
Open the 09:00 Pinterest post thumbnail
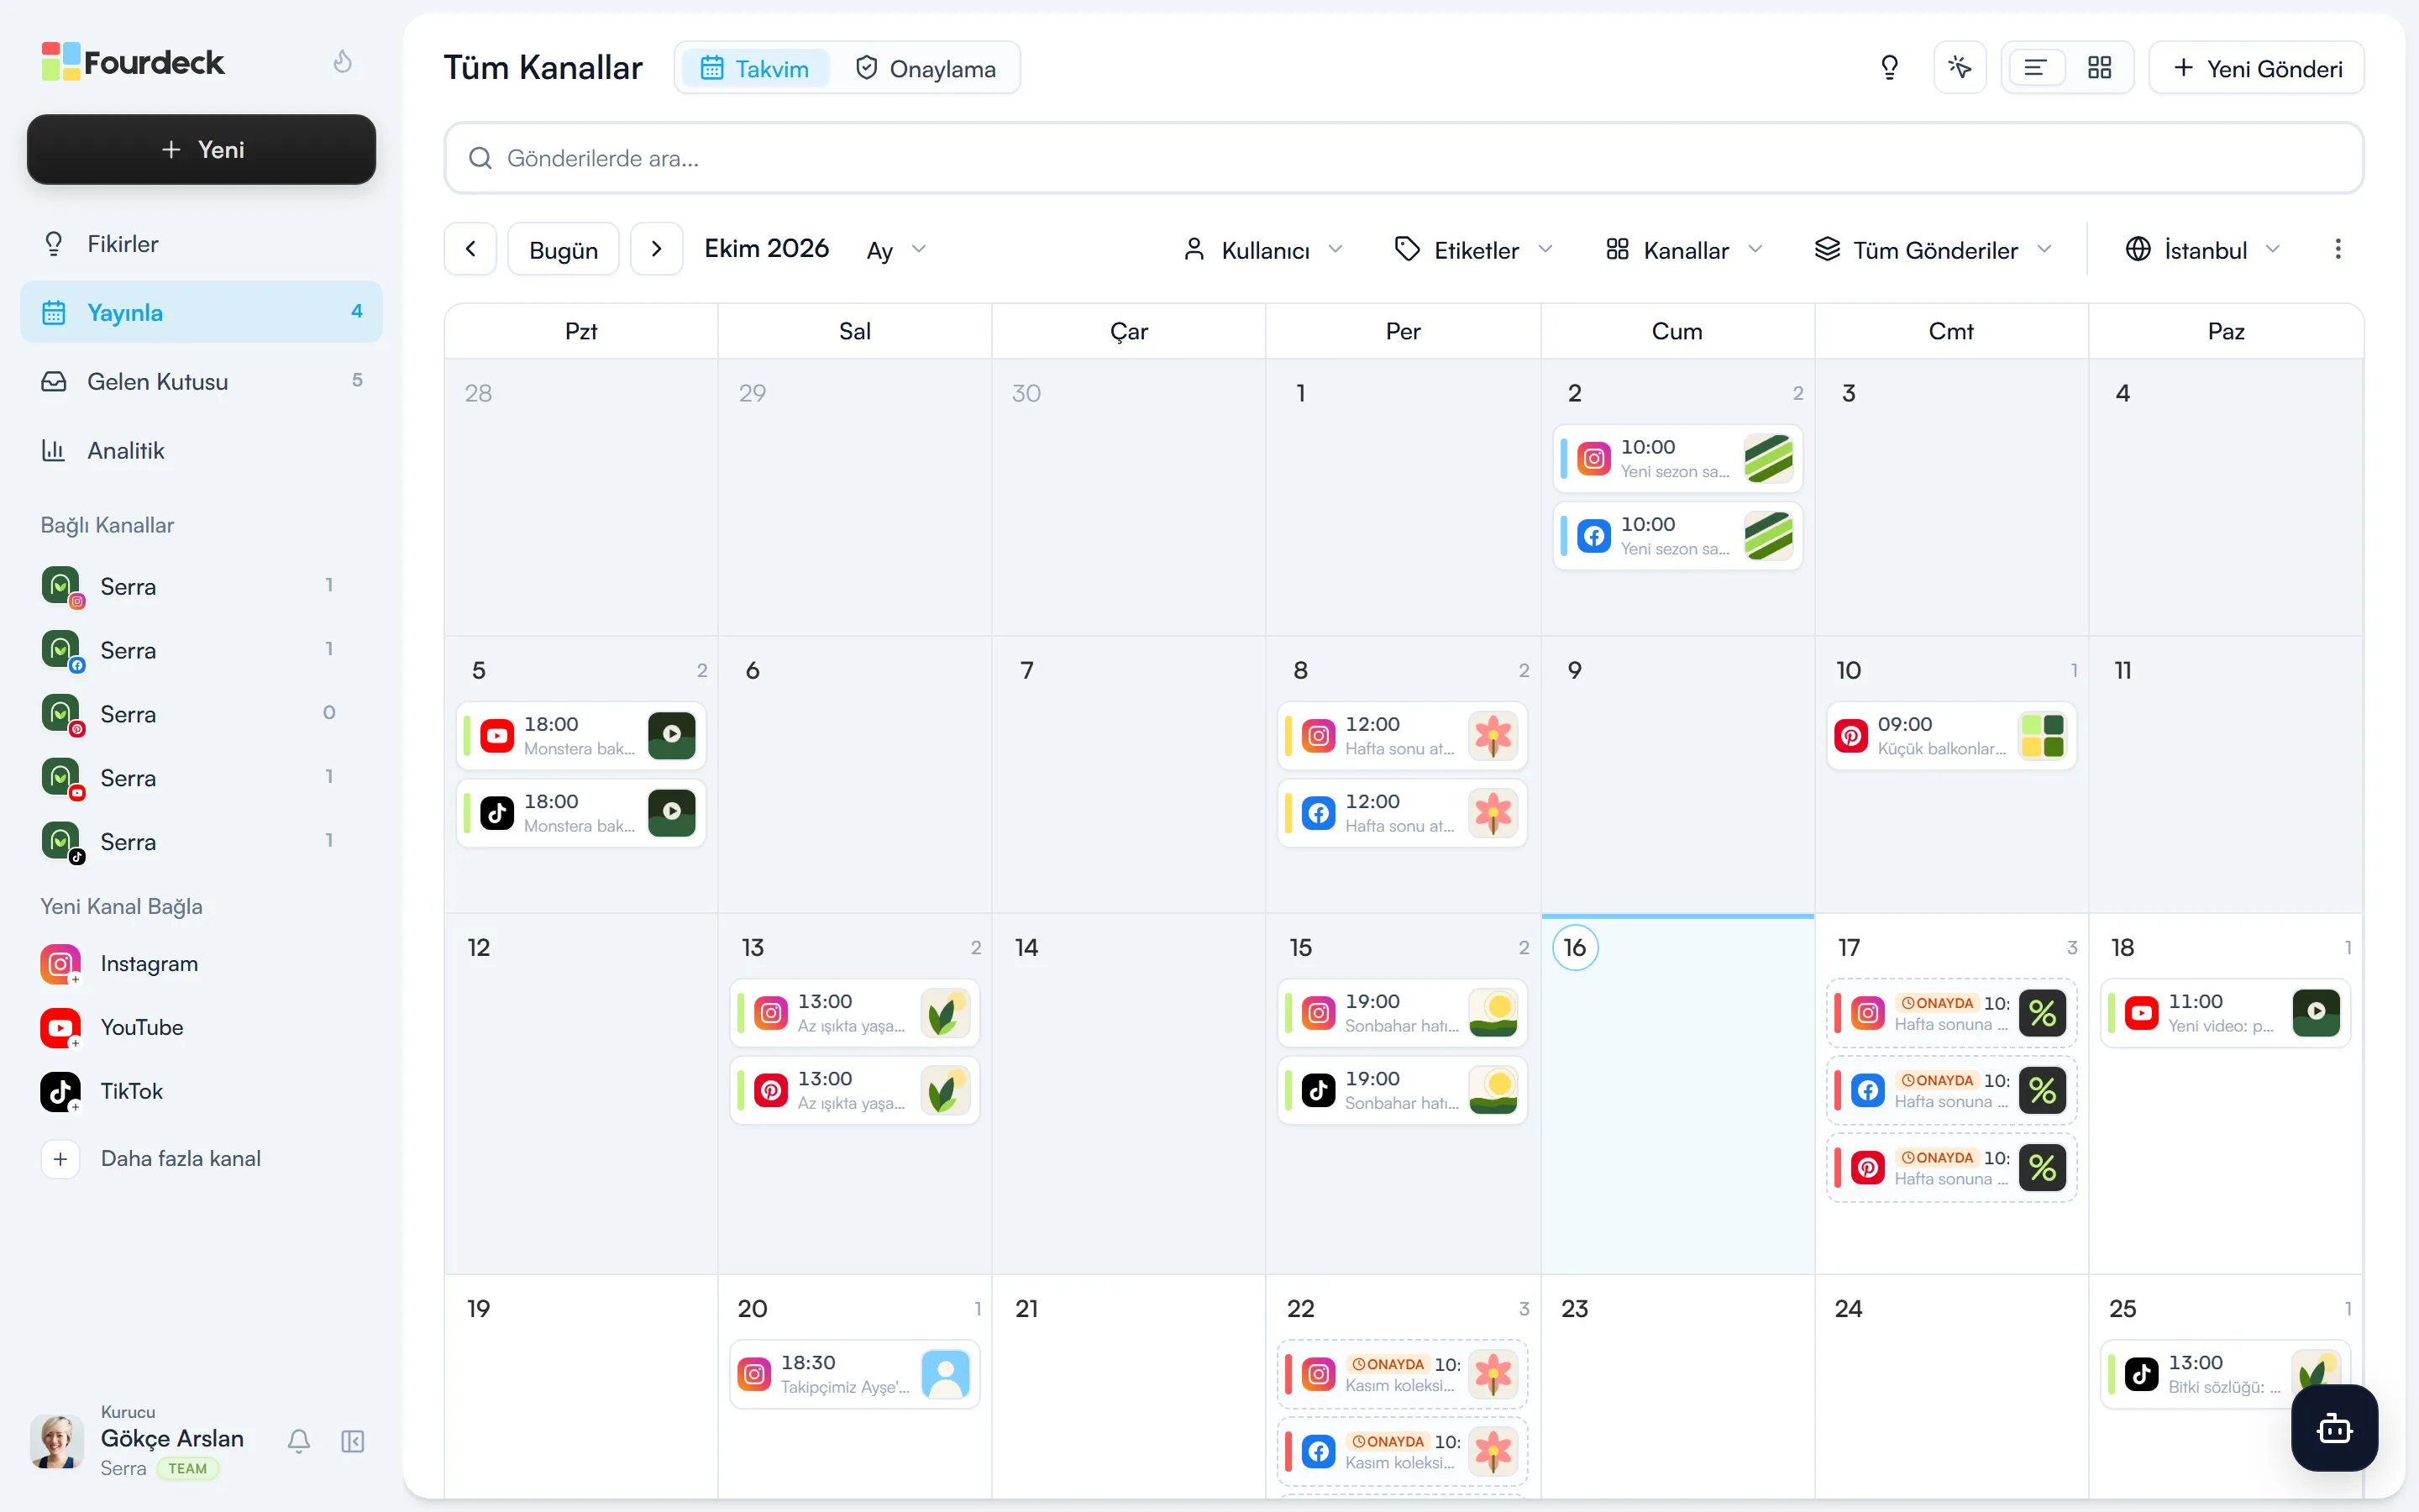(x=2042, y=736)
